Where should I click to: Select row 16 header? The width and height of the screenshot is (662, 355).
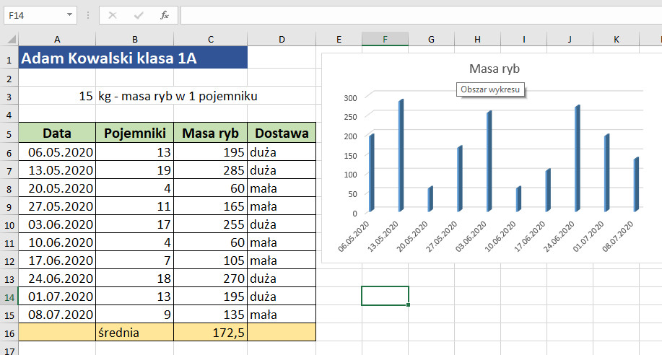coord(9,332)
